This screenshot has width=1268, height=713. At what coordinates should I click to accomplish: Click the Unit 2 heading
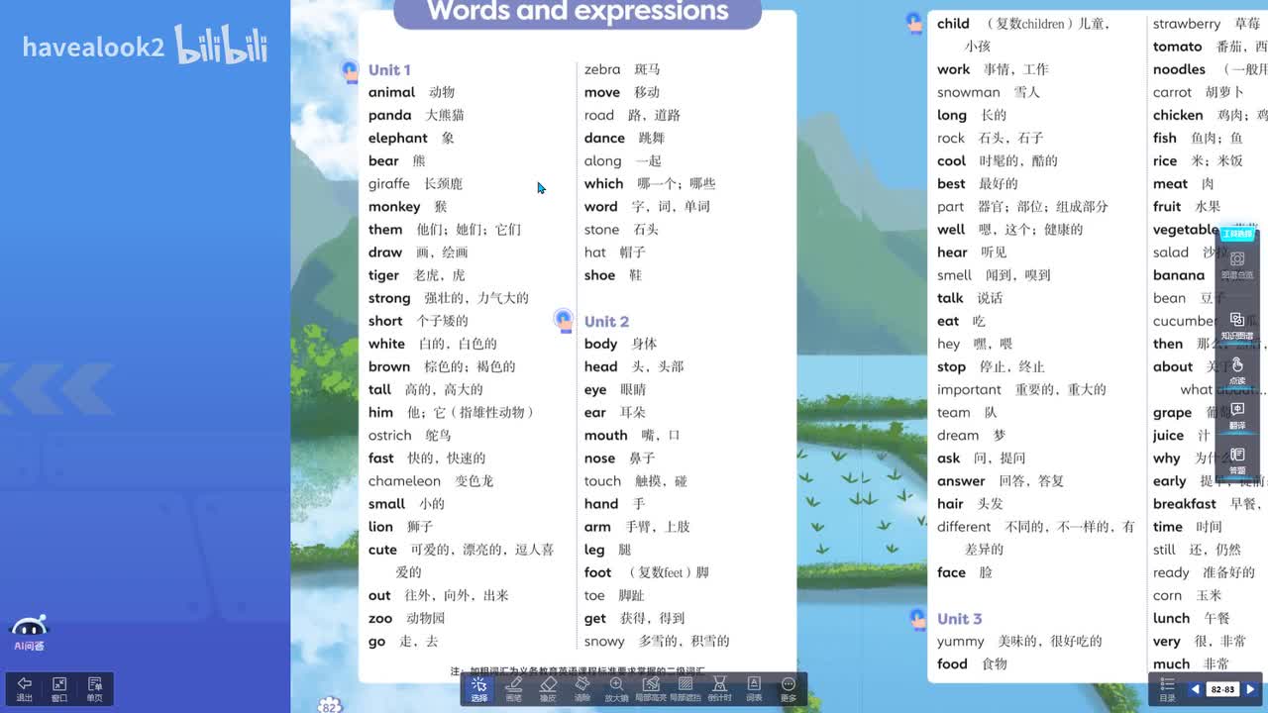coord(606,321)
